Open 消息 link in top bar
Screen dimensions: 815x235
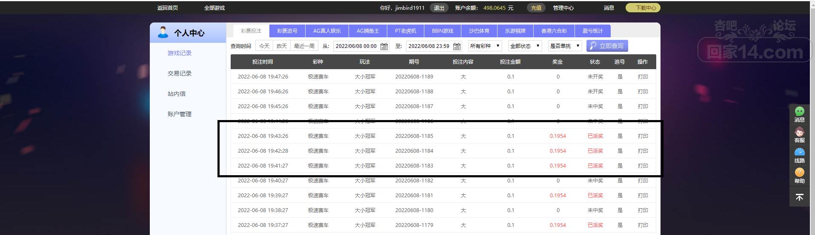[x=609, y=8]
